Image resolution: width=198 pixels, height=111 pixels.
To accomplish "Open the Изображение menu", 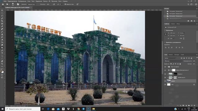I will 22,1.
